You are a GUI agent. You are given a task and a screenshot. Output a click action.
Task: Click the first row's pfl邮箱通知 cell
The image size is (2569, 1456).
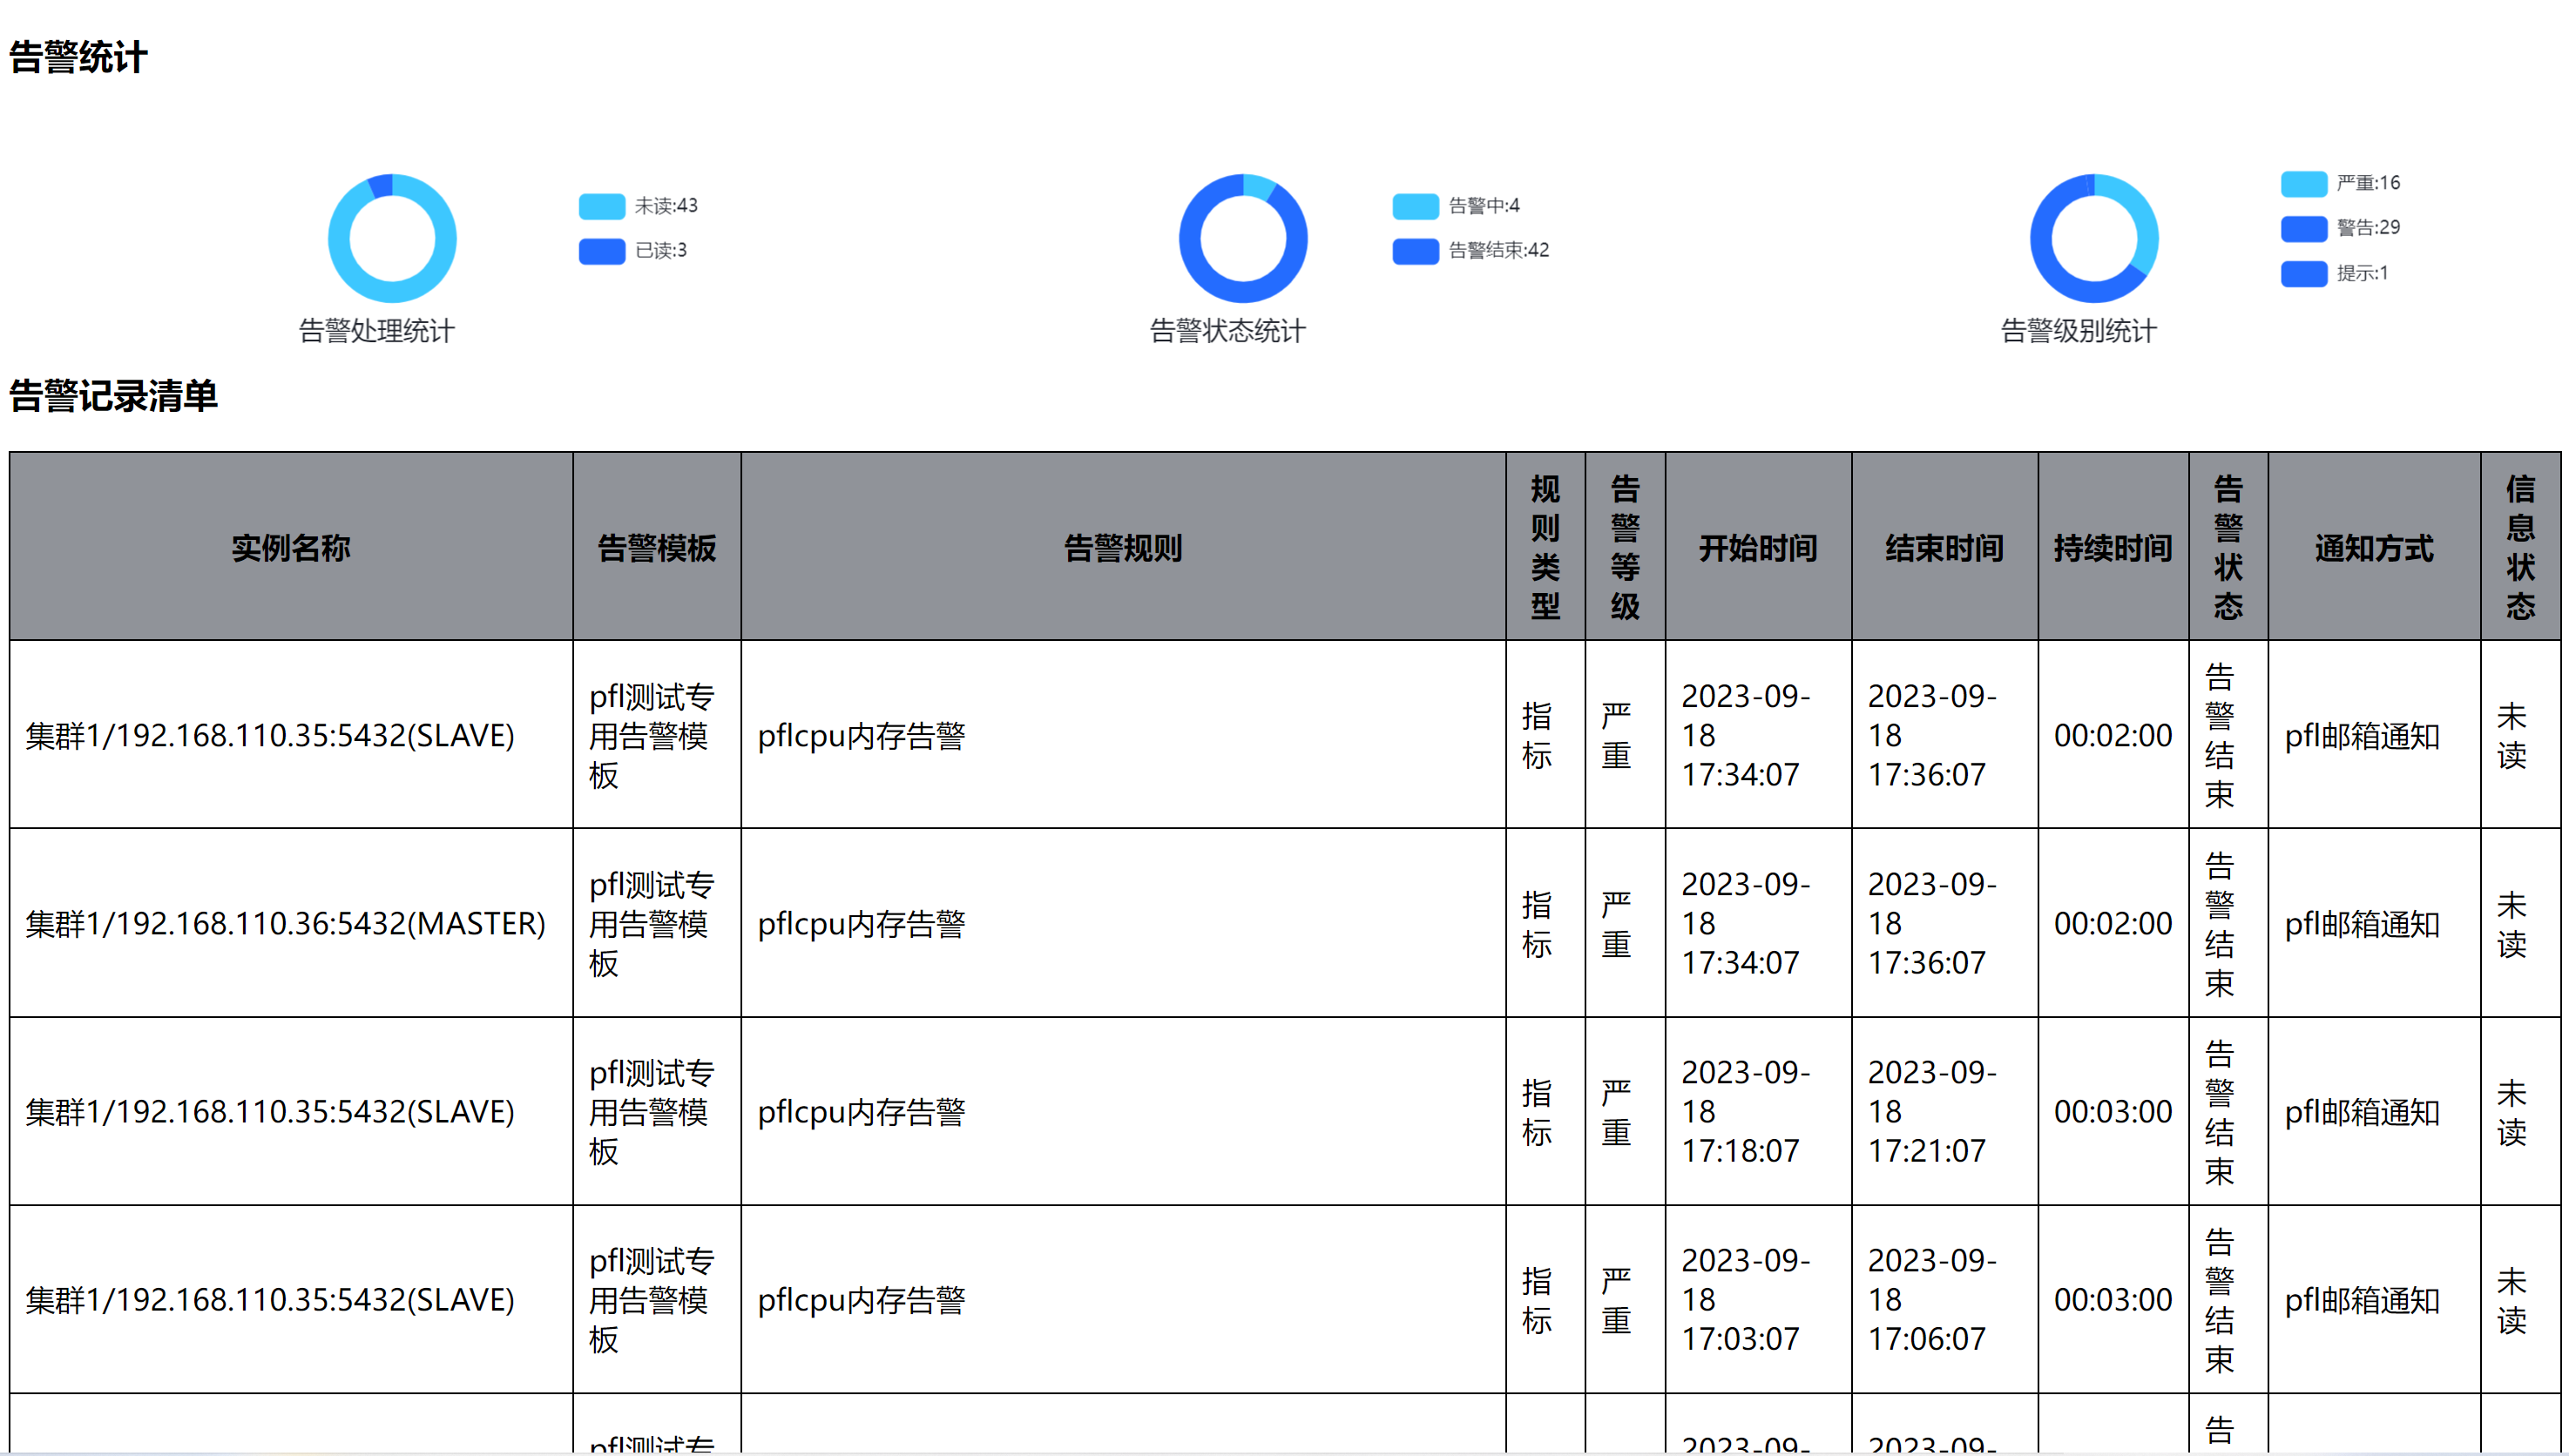point(2361,736)
